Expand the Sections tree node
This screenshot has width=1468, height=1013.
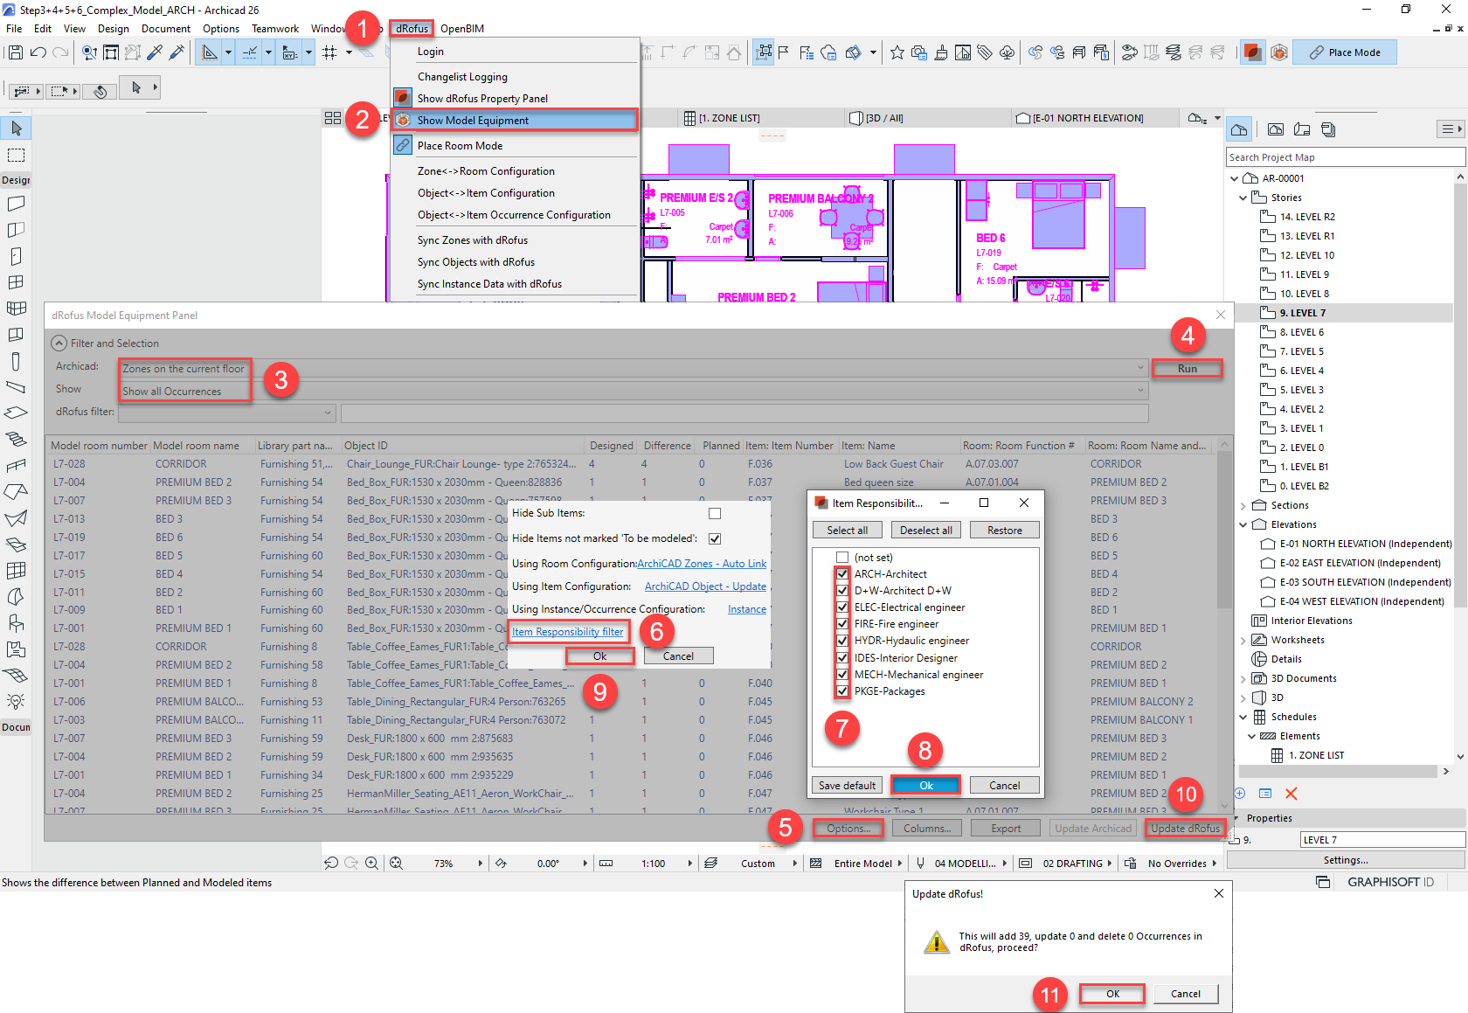pyautogui.click(x=1243, y=504)
